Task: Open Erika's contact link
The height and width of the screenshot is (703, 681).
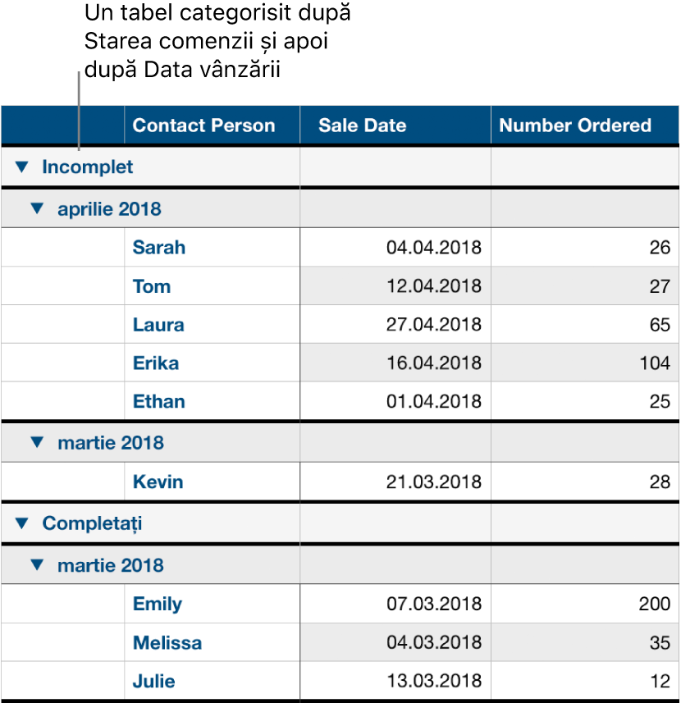Action: click(x=156, y=363)
